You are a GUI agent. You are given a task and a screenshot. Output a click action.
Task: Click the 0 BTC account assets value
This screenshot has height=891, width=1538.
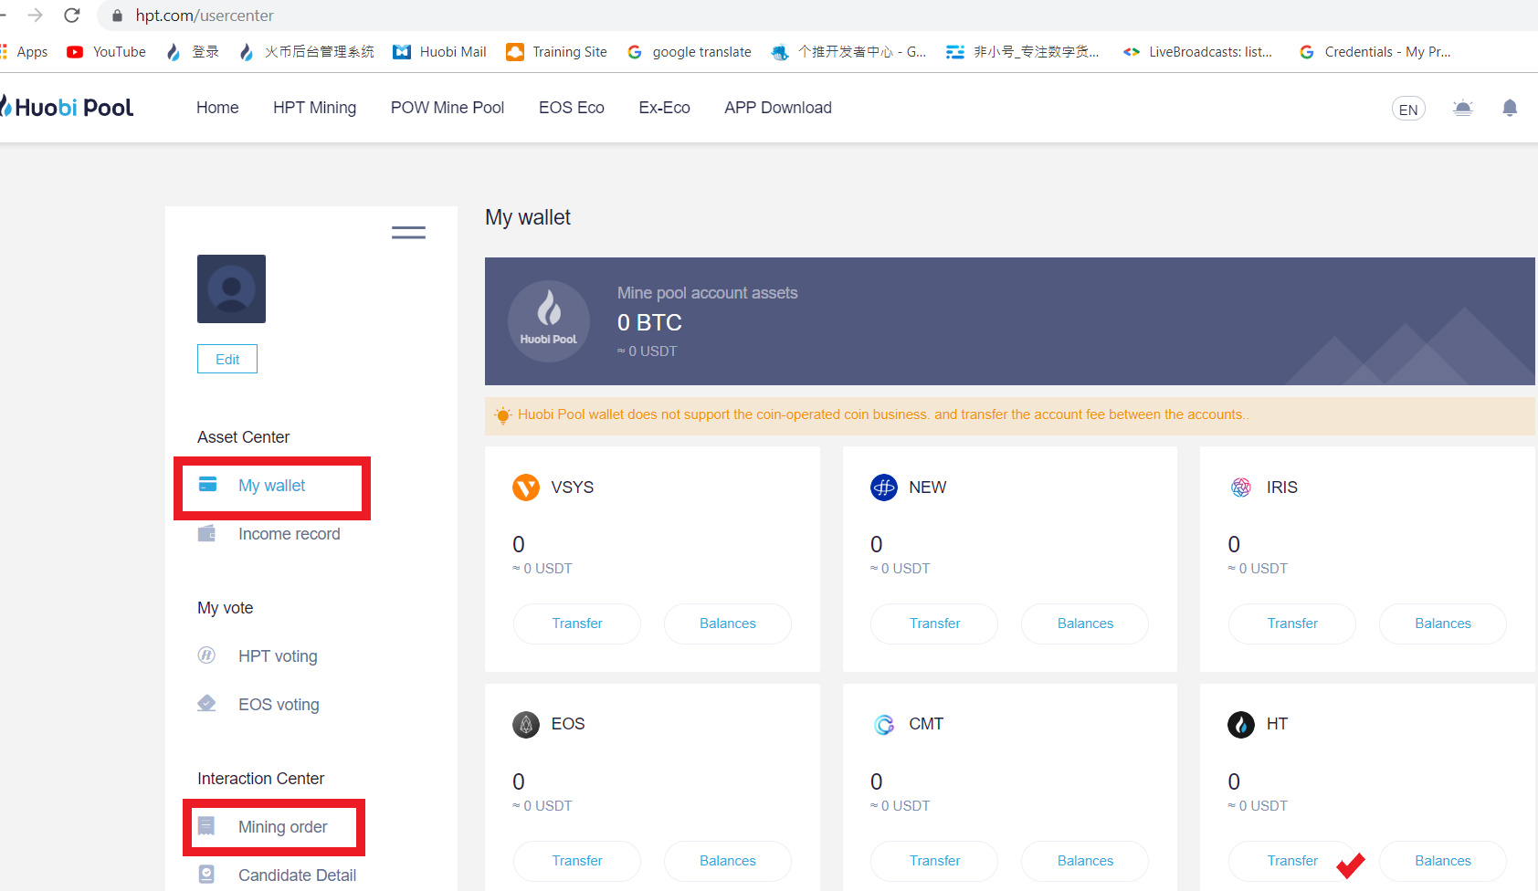pos(649,322)
